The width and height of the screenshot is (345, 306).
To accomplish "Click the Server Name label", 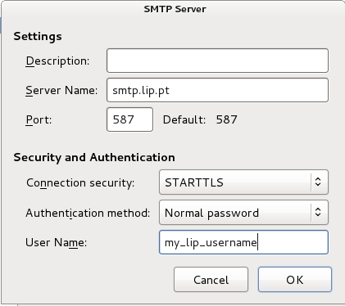I will (x=61, y=90).
